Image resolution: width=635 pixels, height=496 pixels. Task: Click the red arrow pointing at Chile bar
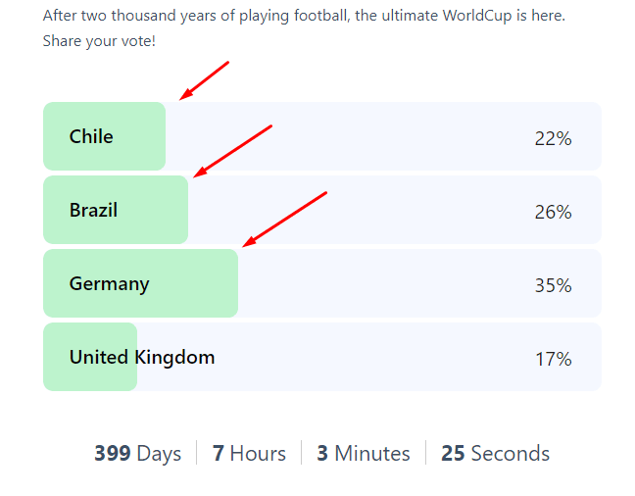204,80
